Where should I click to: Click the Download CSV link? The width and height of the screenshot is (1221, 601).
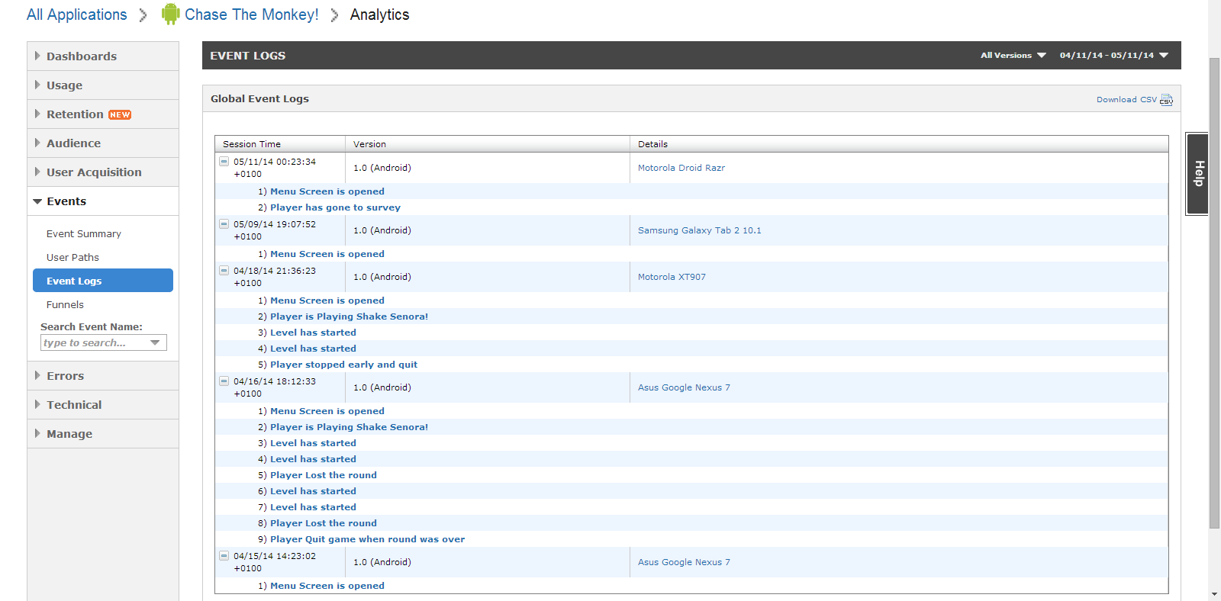click(x=1126, y=100)
